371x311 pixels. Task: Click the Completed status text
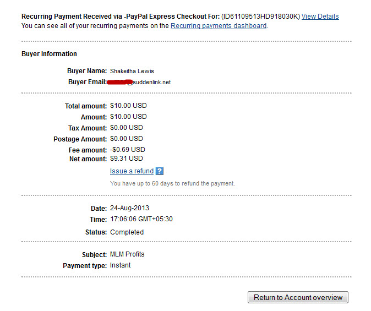click(x=127, y=232)
